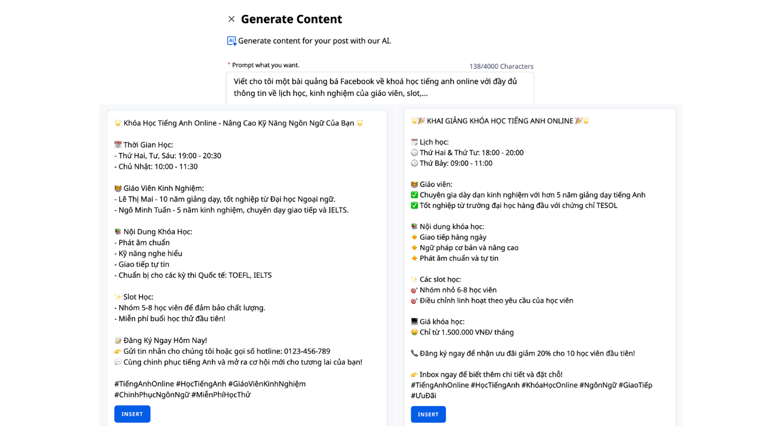Image resolution: width=758 pixels, height=426 pixels.
Task: Click the AI sparkle icon beside the description
Action: 232,41
